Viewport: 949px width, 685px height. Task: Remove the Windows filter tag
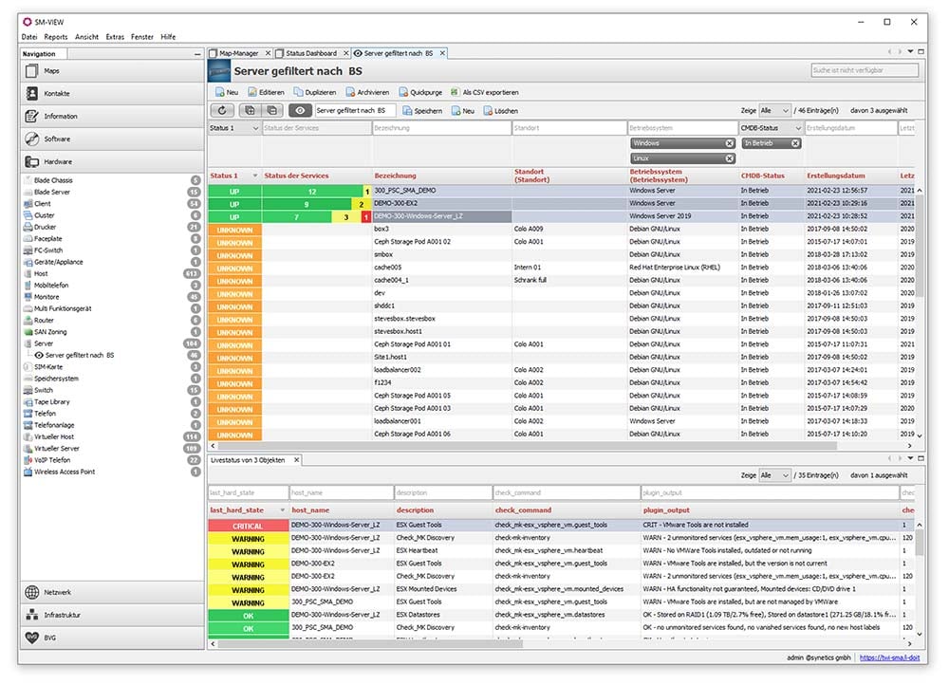(x=729, y=143)
